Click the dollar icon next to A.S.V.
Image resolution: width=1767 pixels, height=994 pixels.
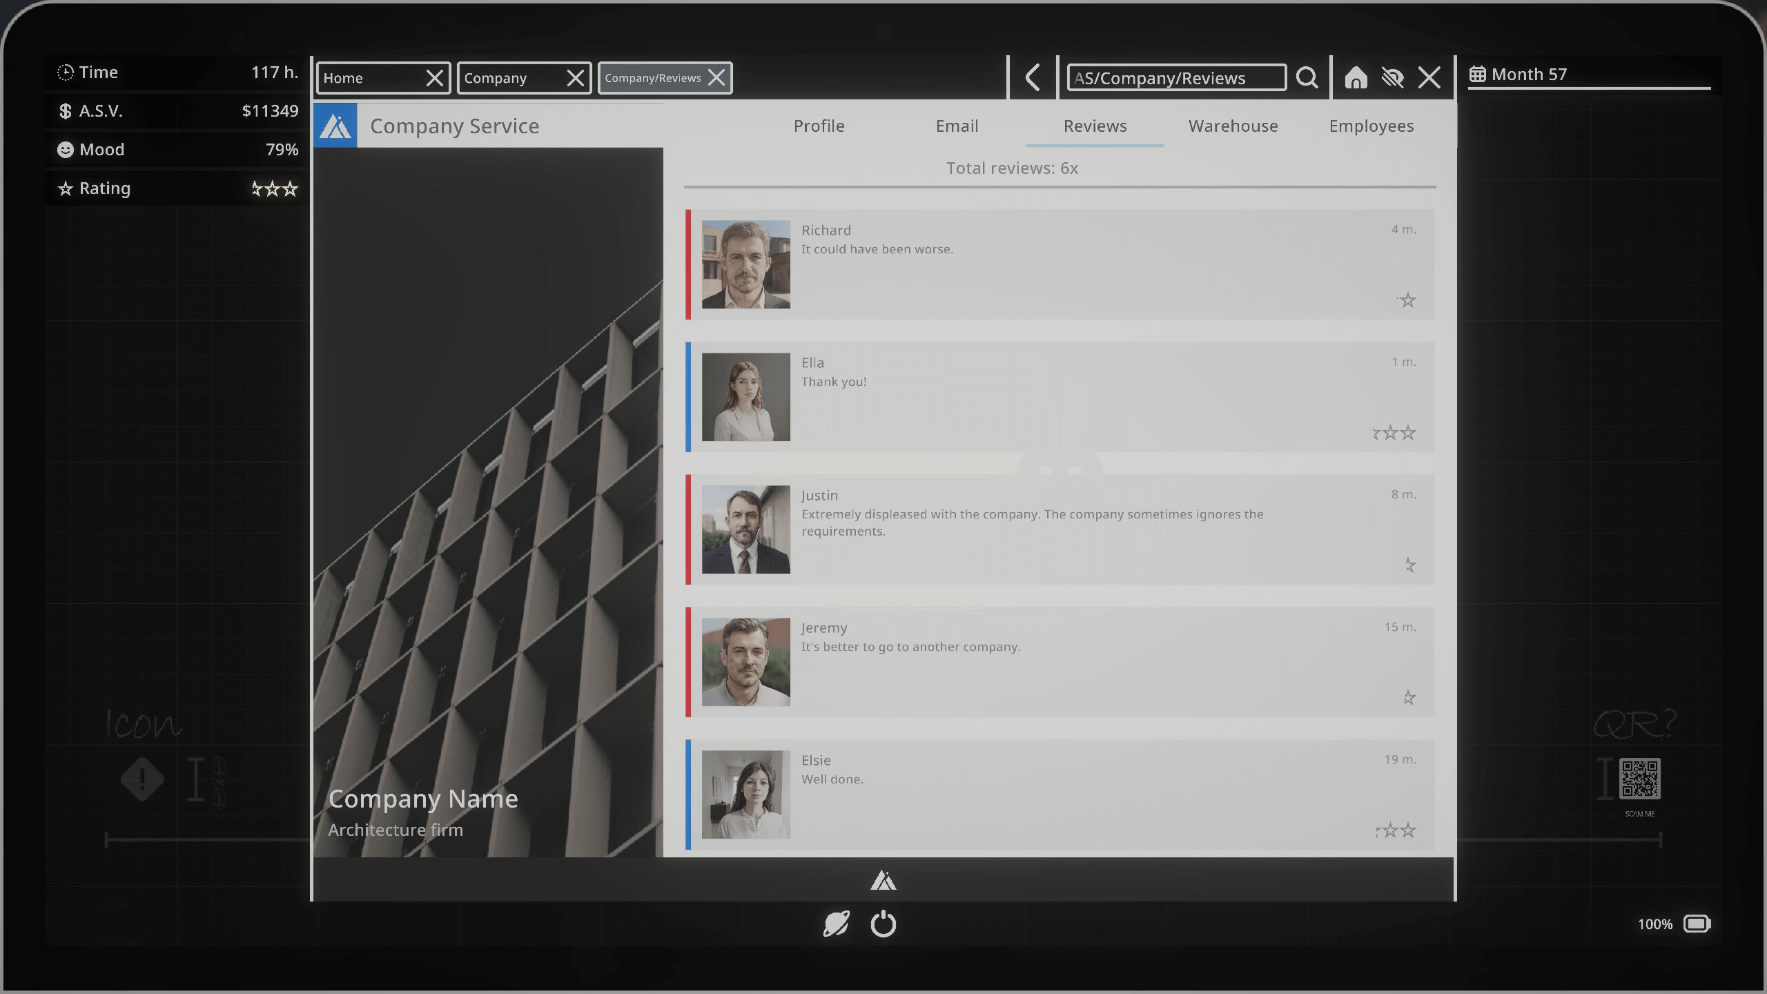(x=64, y=110)
